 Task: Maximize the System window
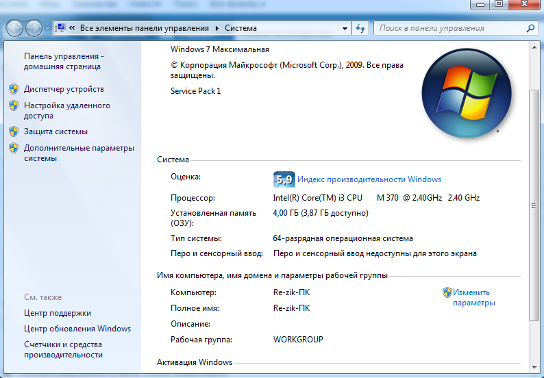[499, 4]
